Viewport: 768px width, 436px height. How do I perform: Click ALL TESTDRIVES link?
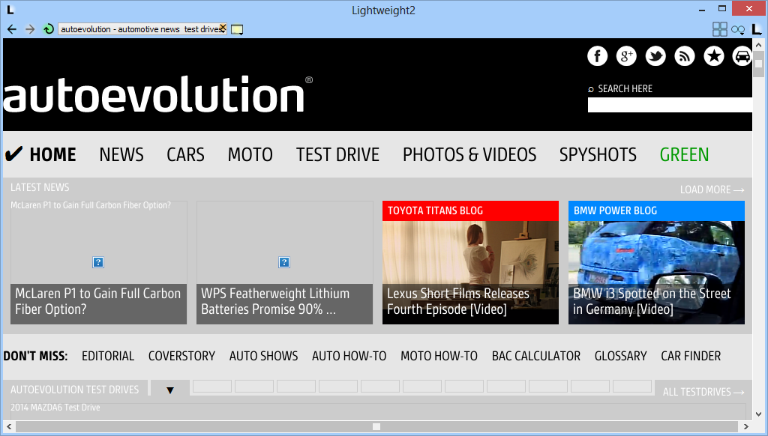tap(703, 392)
